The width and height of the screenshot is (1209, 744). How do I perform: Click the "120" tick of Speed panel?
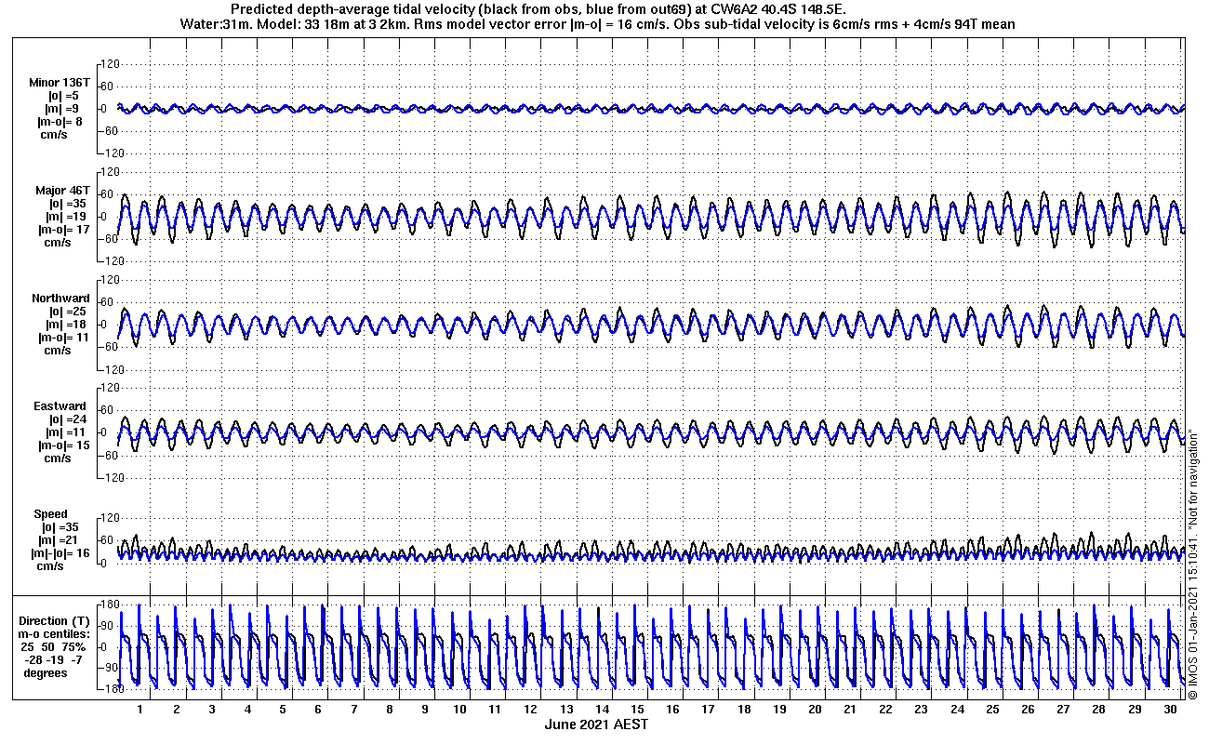(x=112, y=517)
